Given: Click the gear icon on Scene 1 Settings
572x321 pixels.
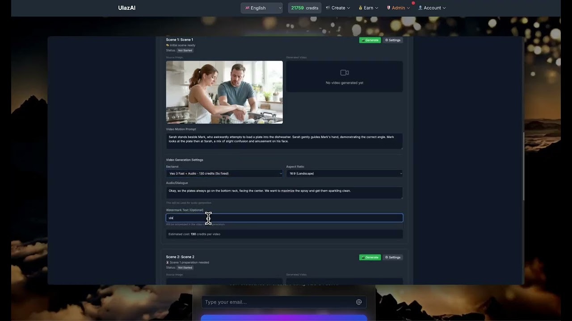Looking at the screenshot, I should 387,40.
